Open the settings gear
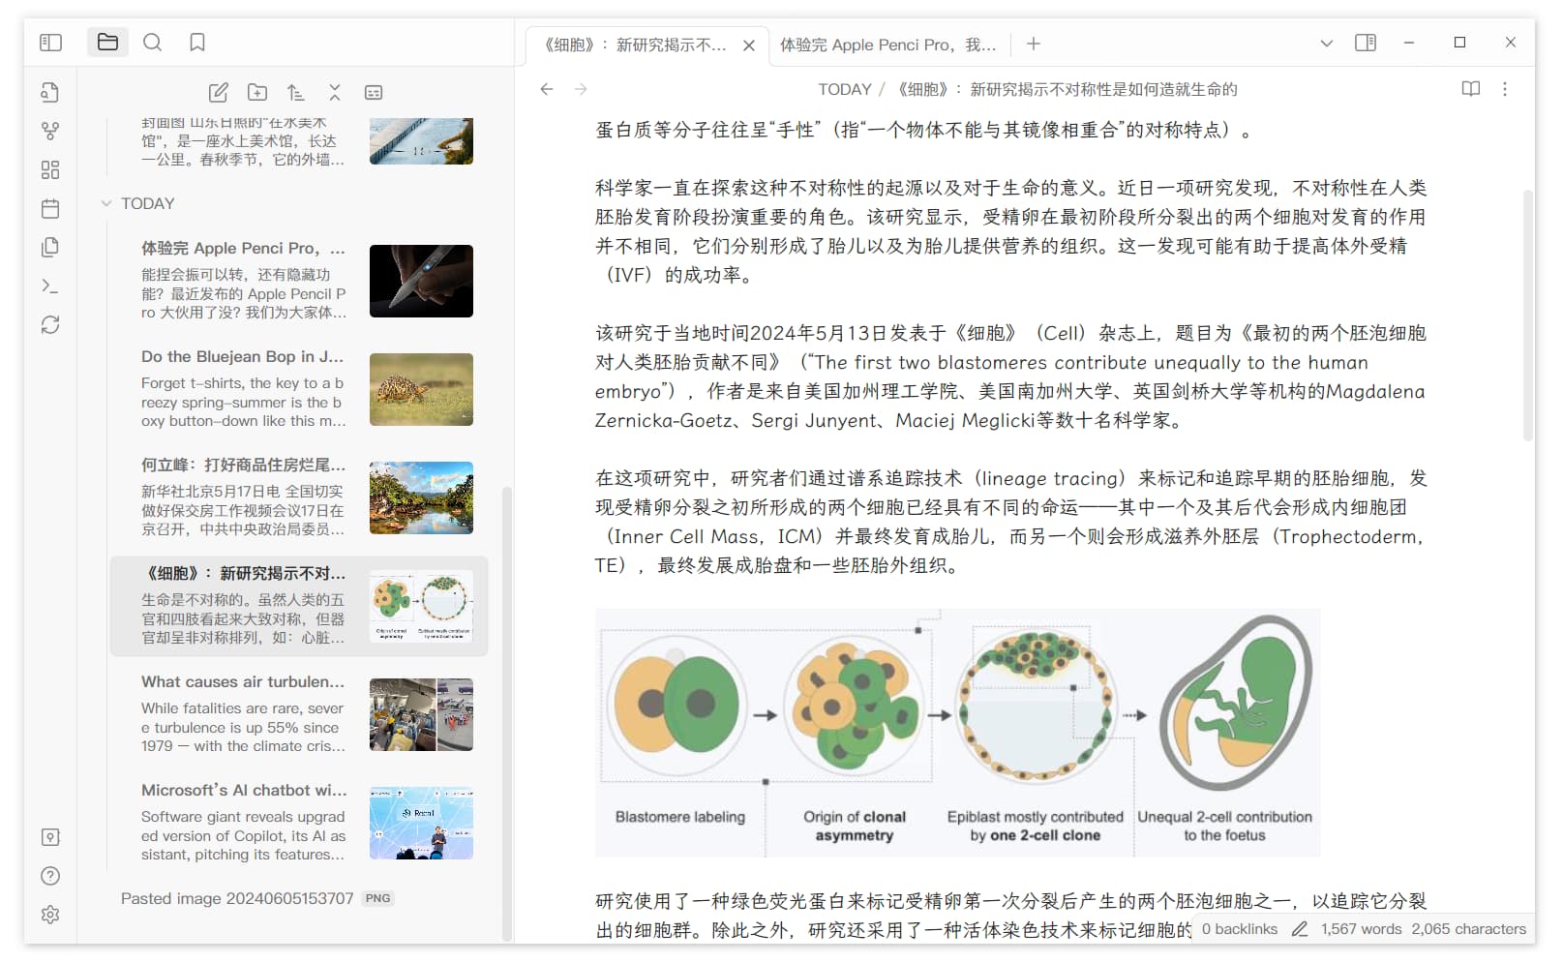 point(50,915)
